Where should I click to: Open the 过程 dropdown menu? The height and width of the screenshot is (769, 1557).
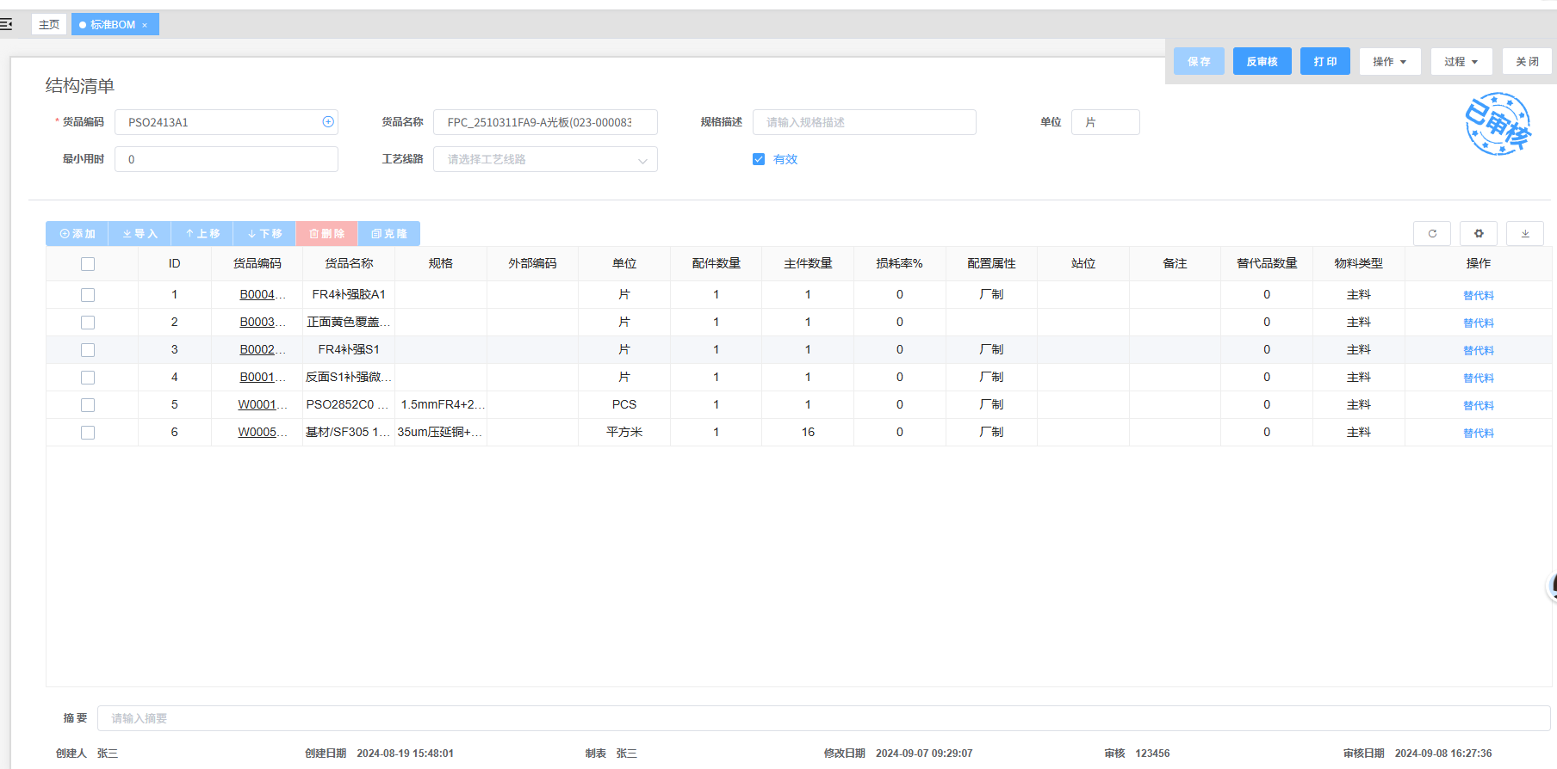point(1461,62)
